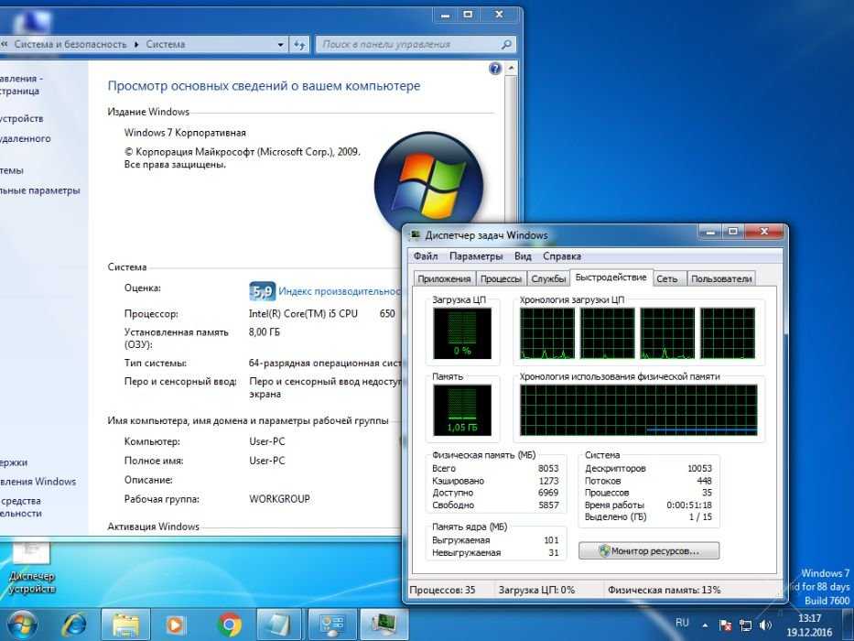Open Action Center flag tray icon
Viewport: 854px width, 641px height.
pos(726,625)
